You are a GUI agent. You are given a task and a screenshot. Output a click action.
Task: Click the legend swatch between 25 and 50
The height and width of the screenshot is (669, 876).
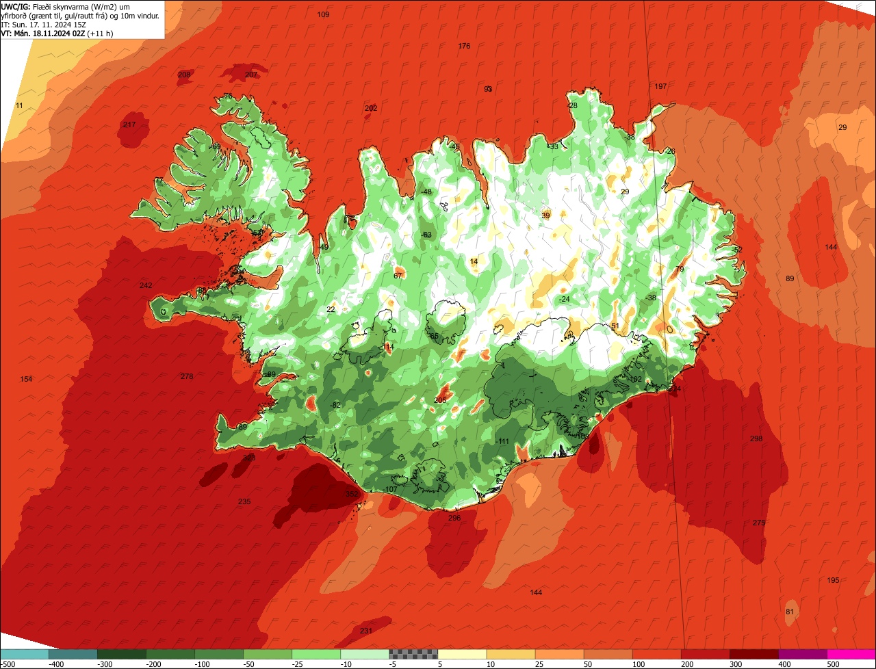(559, 654)
